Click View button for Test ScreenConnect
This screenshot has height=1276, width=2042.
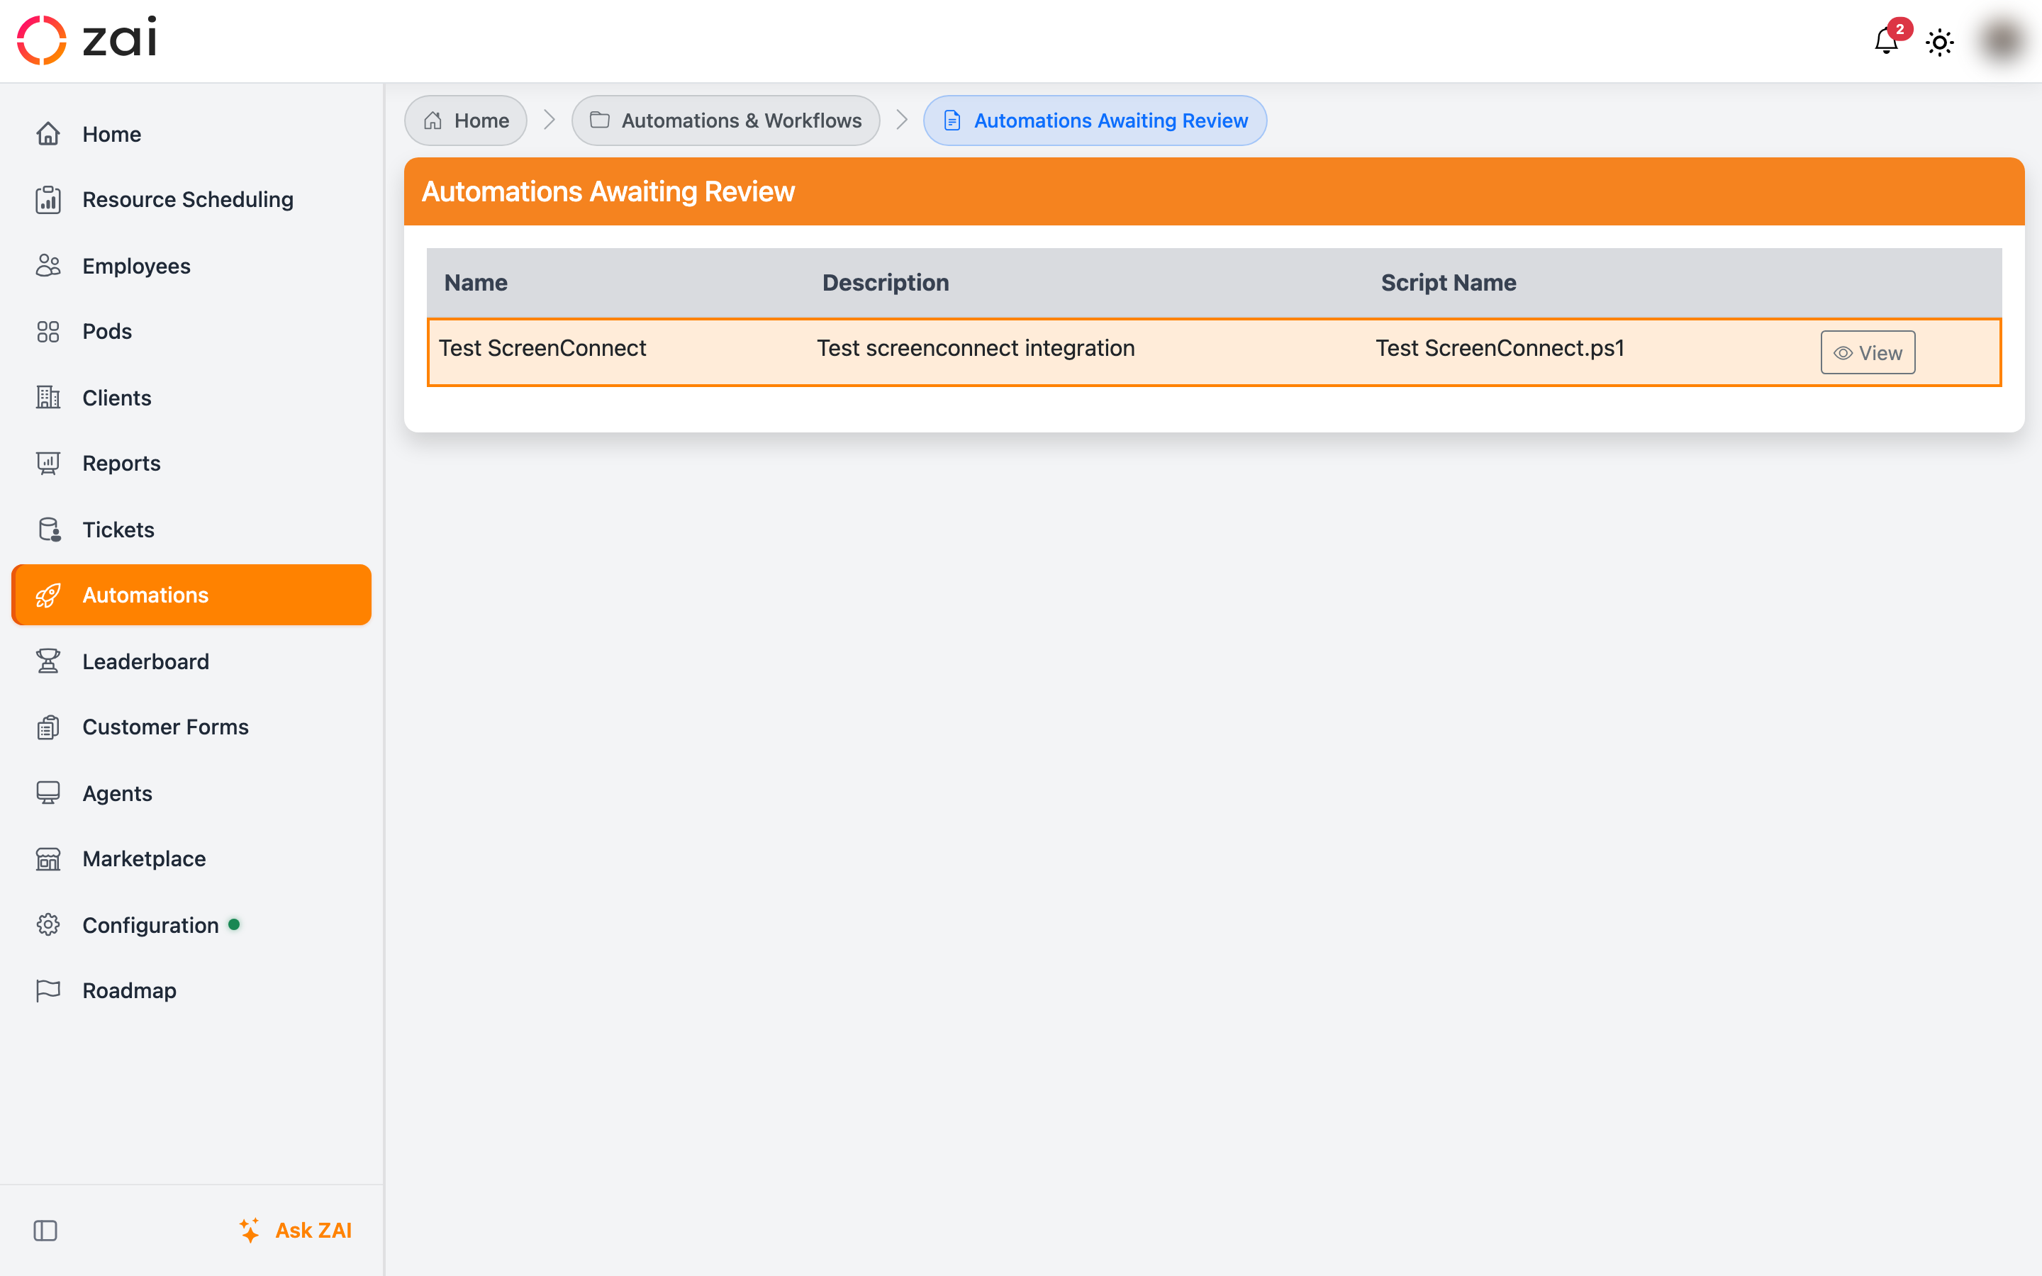coord(1868,353)
